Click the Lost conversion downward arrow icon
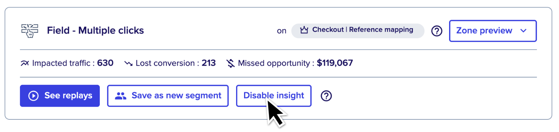559x132 pixels. pyautogui.click(x=129, y=64)
